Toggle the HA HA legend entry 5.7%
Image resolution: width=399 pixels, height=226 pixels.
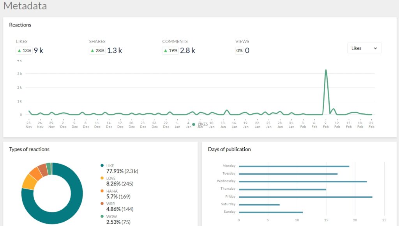[x=115, y=194]
